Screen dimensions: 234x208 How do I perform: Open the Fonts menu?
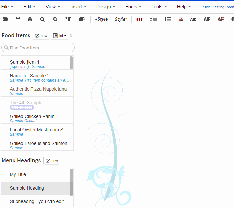pyautogui.click(x=133, y=7)
